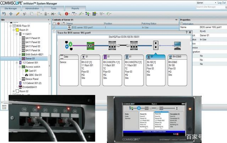Image resolution: width=227 pixels, height=143 pixels.
Task: Click the printer icon
Action: [x=52, y=14]
